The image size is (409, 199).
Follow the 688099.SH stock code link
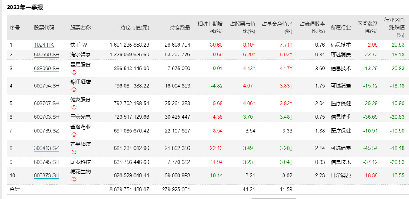(46, 68)
